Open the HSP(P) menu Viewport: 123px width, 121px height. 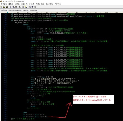(x=24, y=4)
